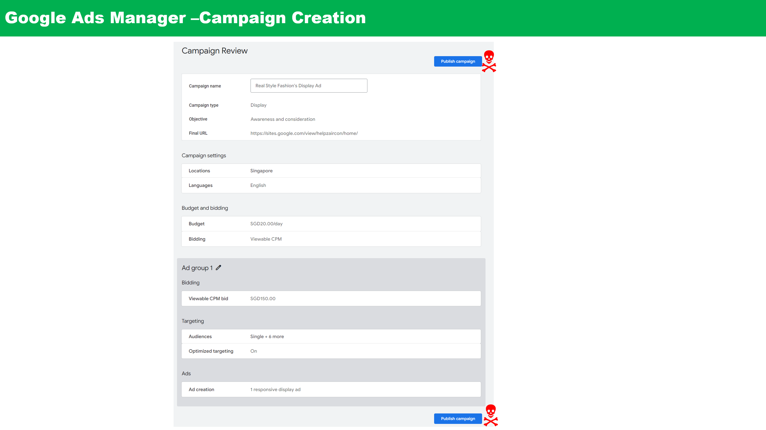Viewport: 766px width, 430px height.
Task: Click the Objective Awareness and consideration value
Action: point(283,119)
